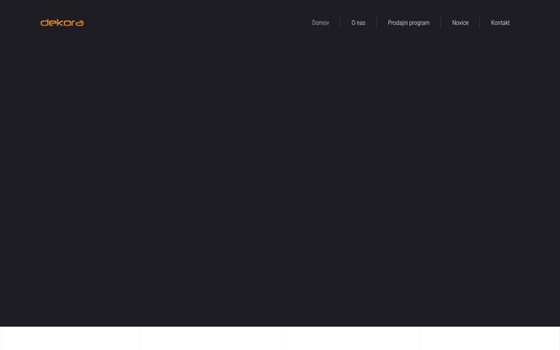Click the dekora logo
560x350 pixels.
[x=62, y=23]
